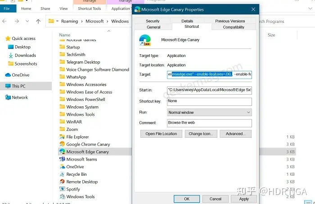The image size is (315, 204).
Task: Open Downloads via its arrow icon
Action: [x=11, y=55]
